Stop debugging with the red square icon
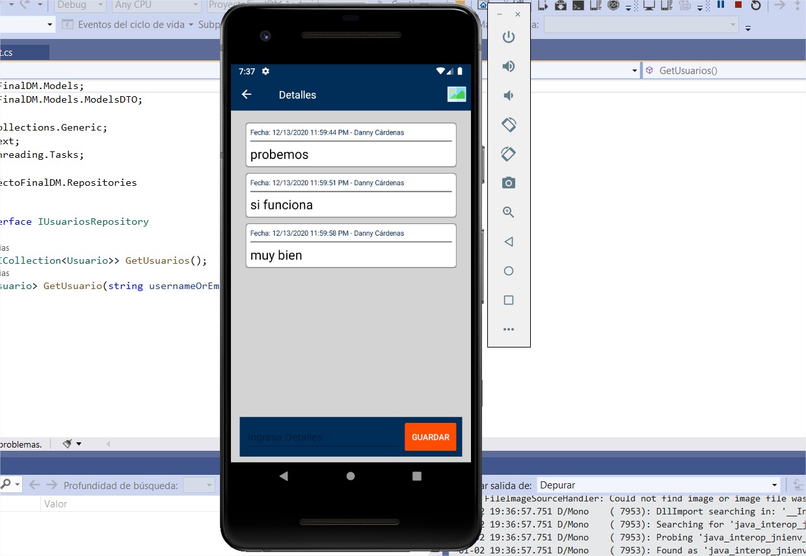The height and width of the screenshot is (556, 806). [x=738, y=5]
